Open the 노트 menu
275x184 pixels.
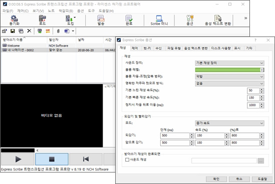51,11
